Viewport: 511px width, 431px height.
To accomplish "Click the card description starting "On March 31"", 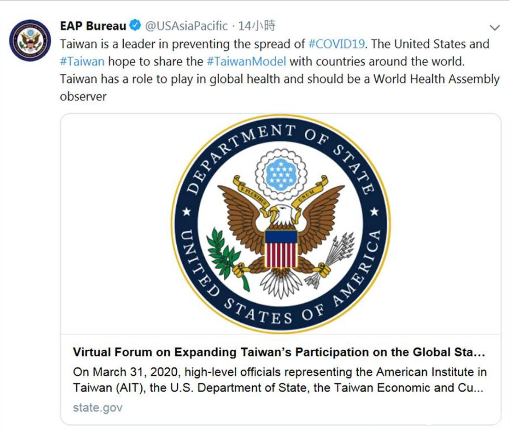I will coord(279,379).
